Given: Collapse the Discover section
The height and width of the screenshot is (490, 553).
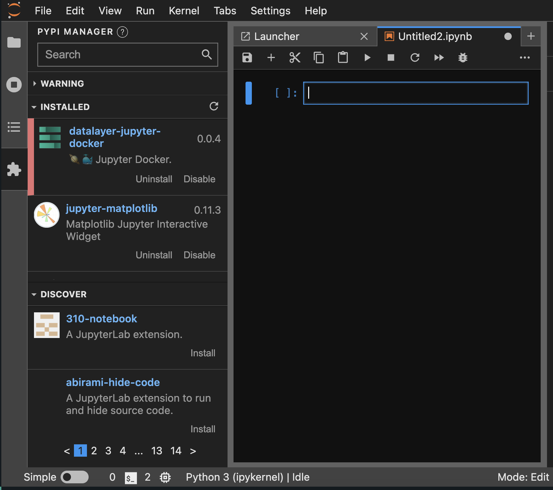Looking at the screenshot, I should [63, 294].
